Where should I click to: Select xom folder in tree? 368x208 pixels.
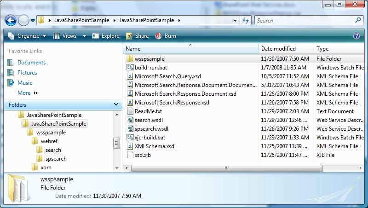point(46,168)
